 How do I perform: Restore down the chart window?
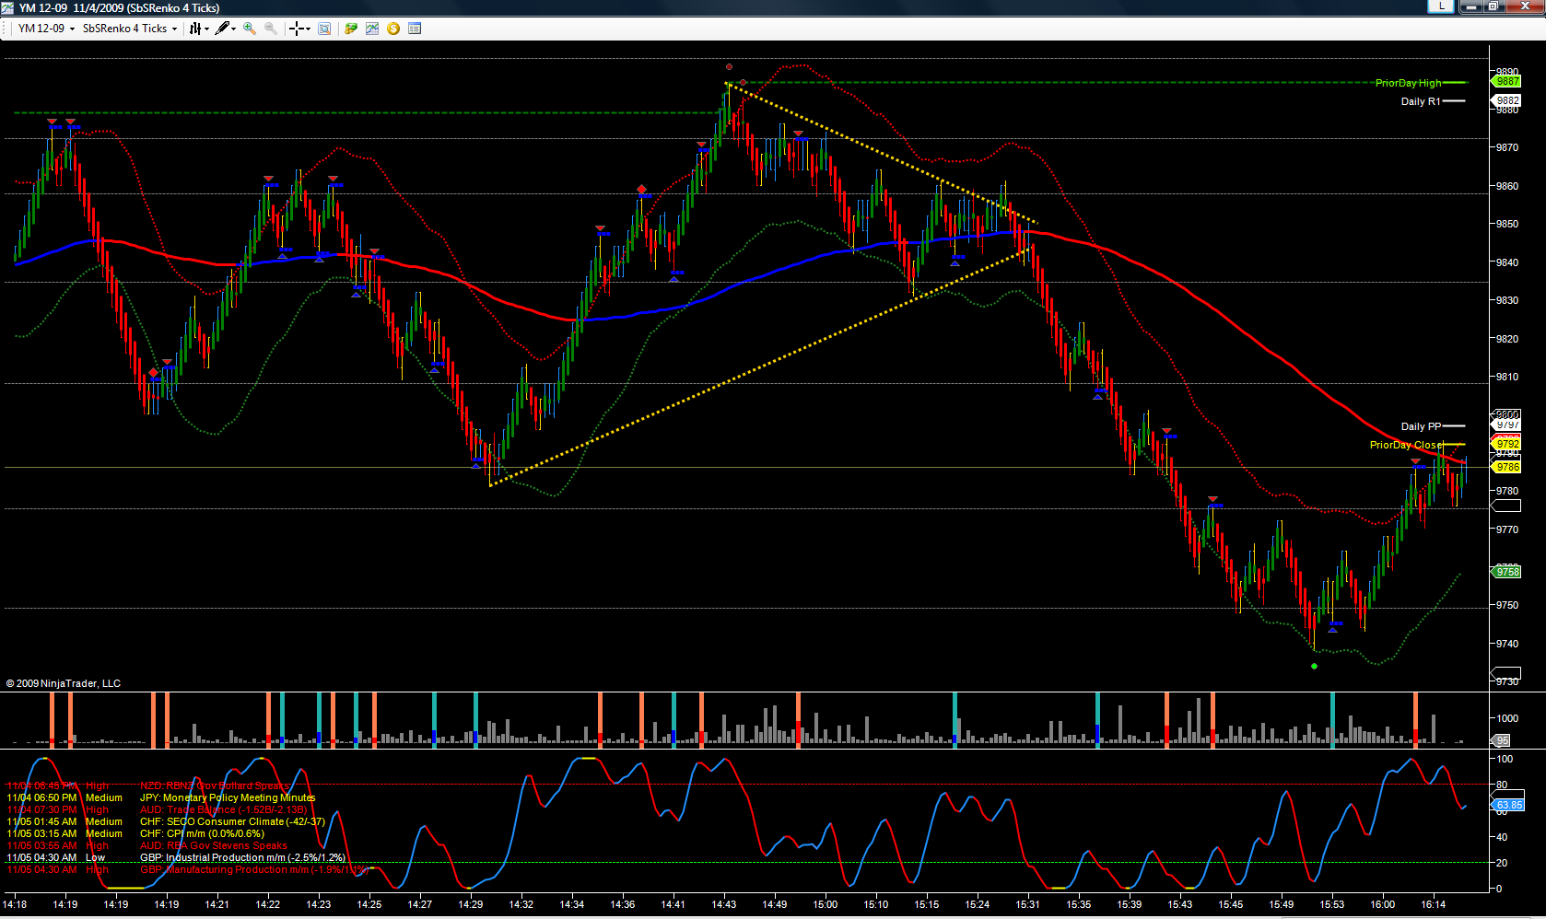(1493, 6)
